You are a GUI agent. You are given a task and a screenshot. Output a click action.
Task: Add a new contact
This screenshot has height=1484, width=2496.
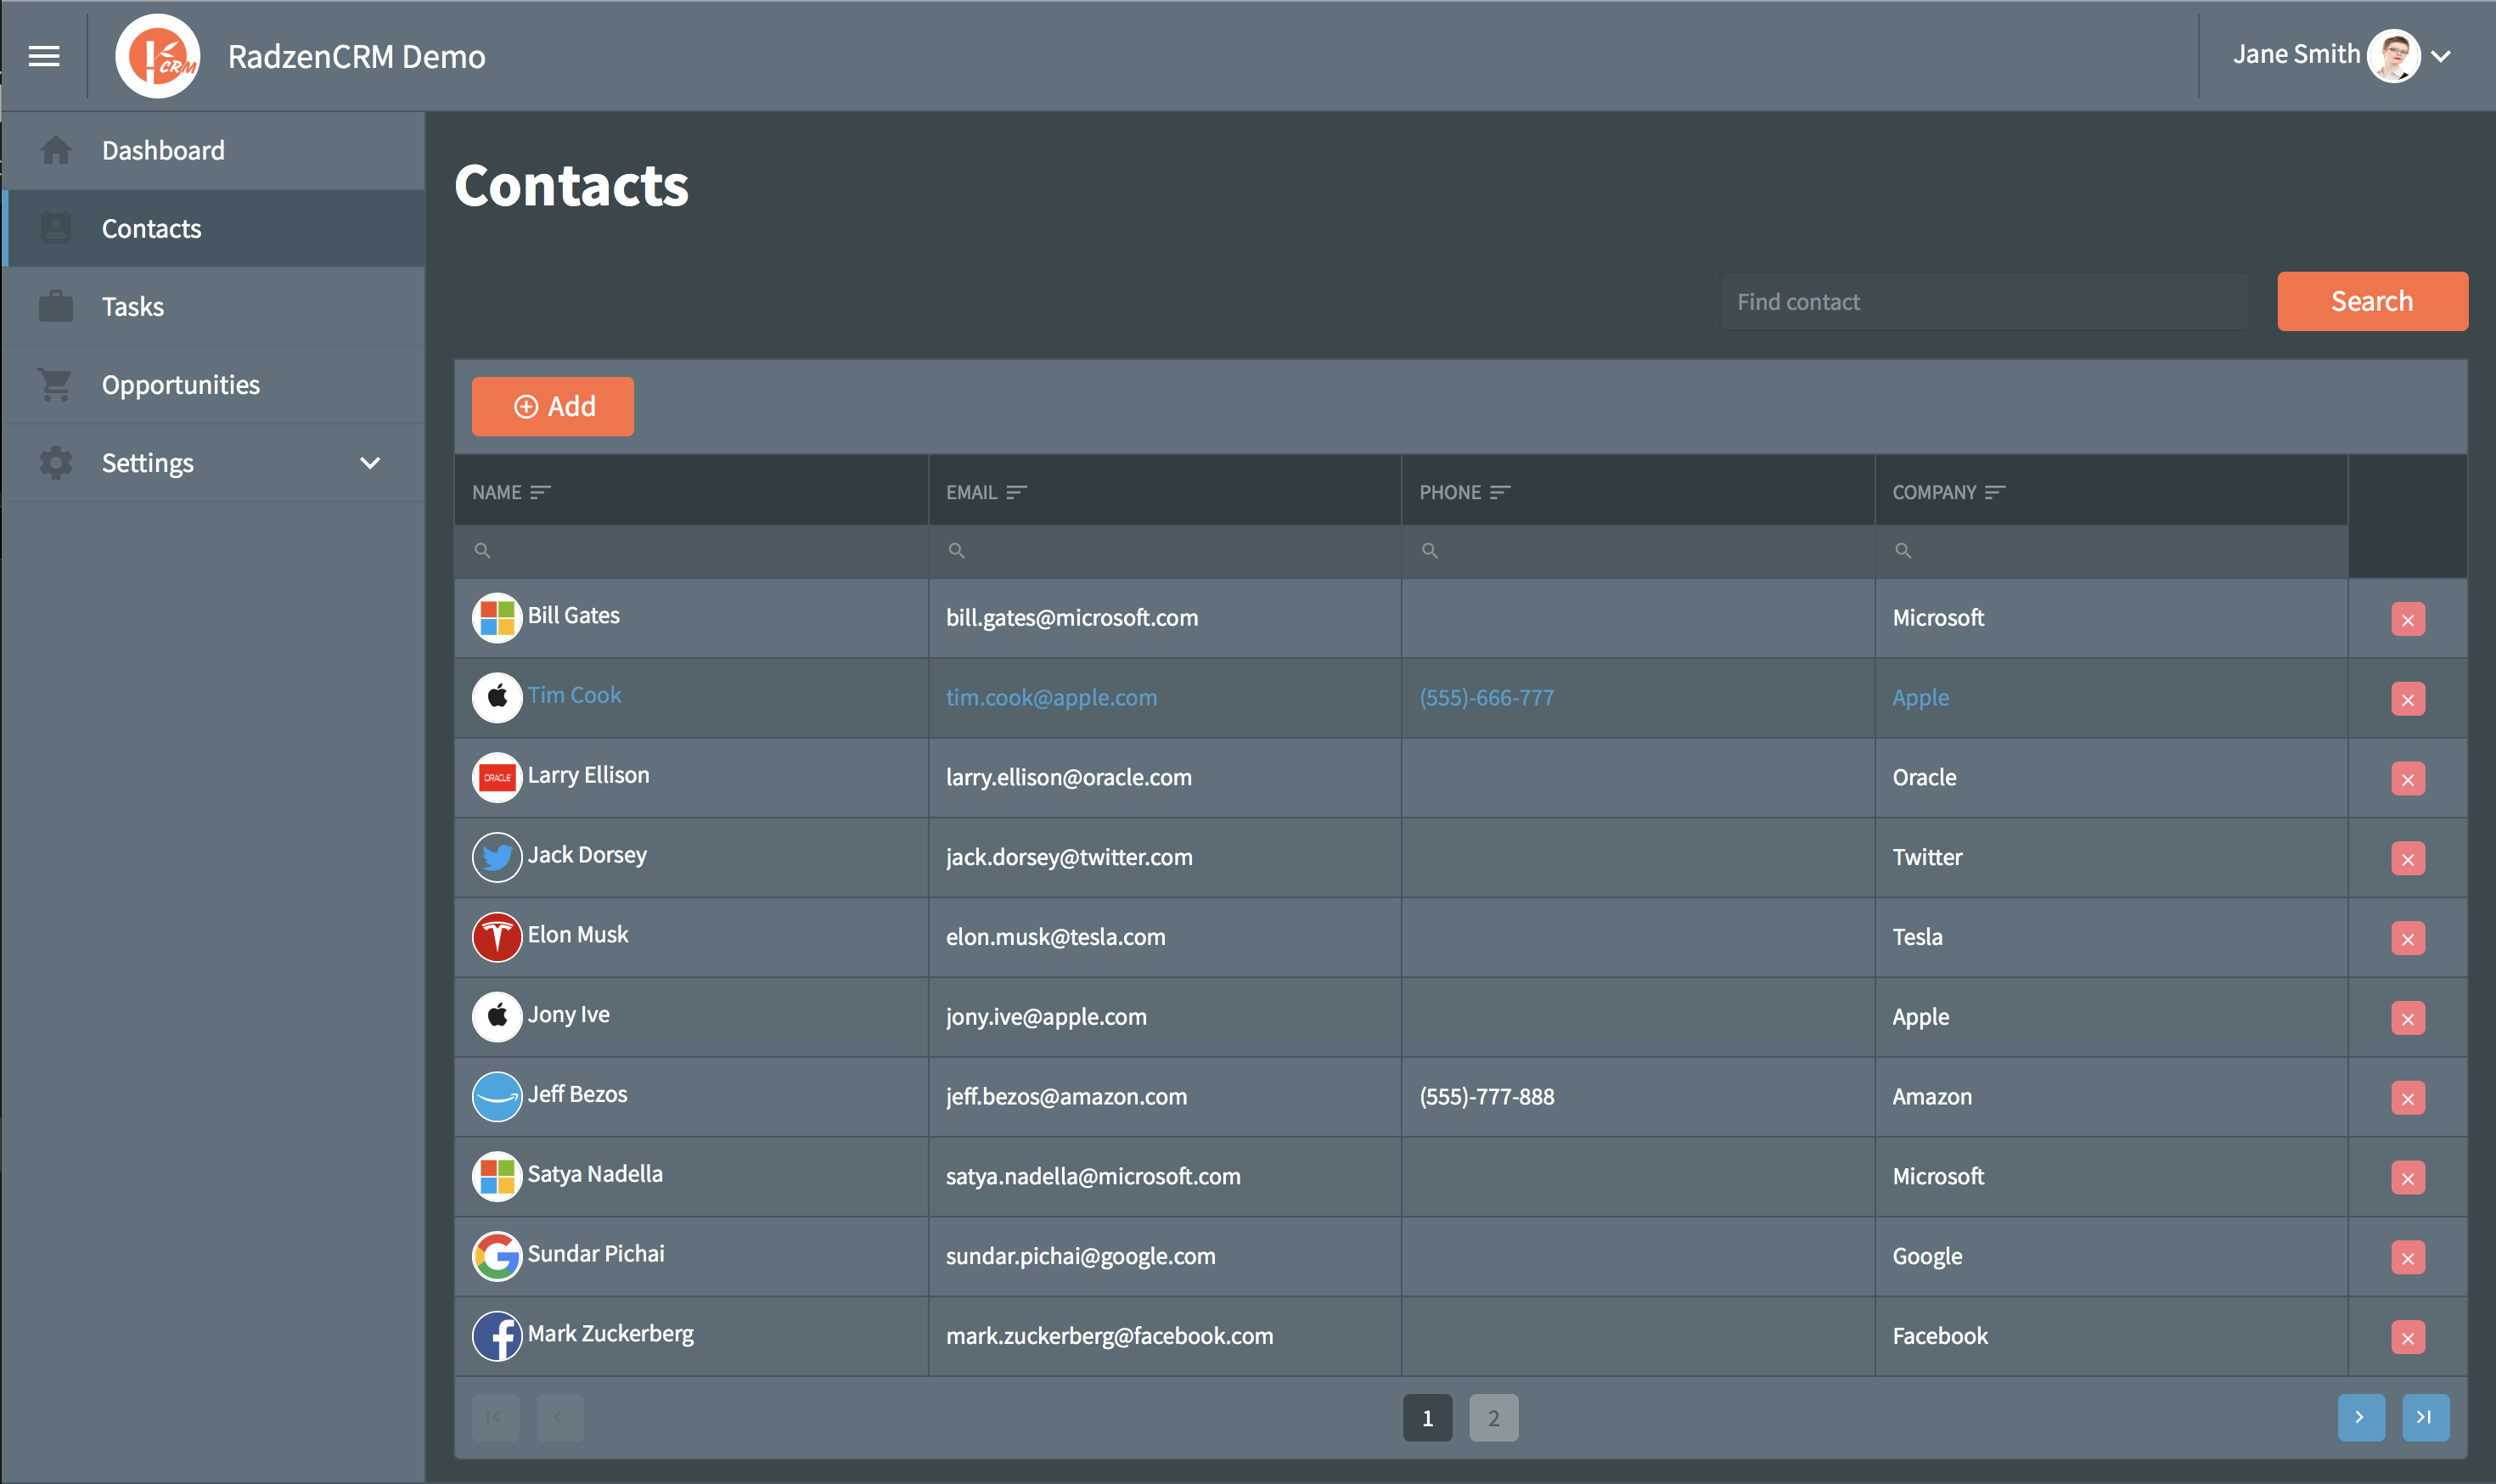coord(552,406)
